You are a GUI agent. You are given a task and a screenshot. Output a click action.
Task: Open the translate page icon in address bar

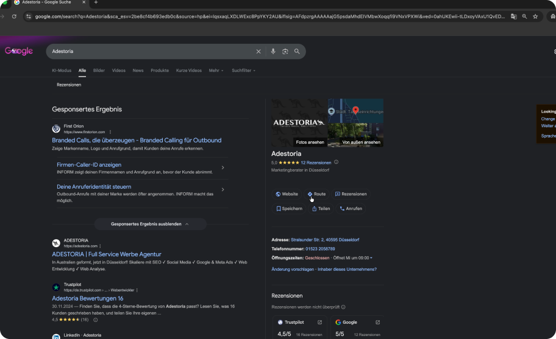(x=513, y=16)
